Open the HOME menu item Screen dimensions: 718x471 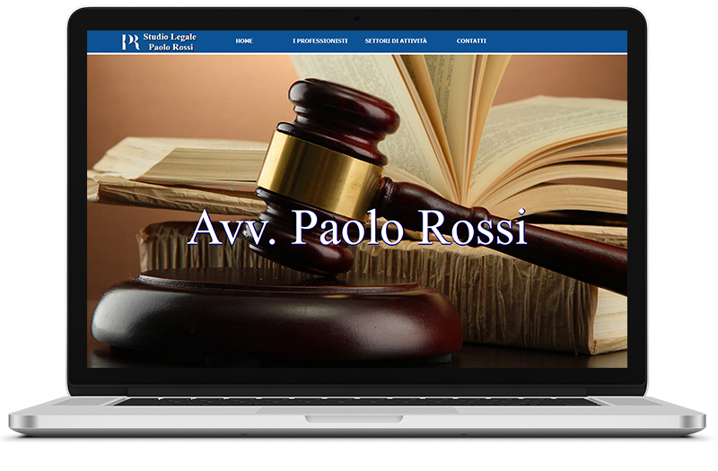pos(244,40)
